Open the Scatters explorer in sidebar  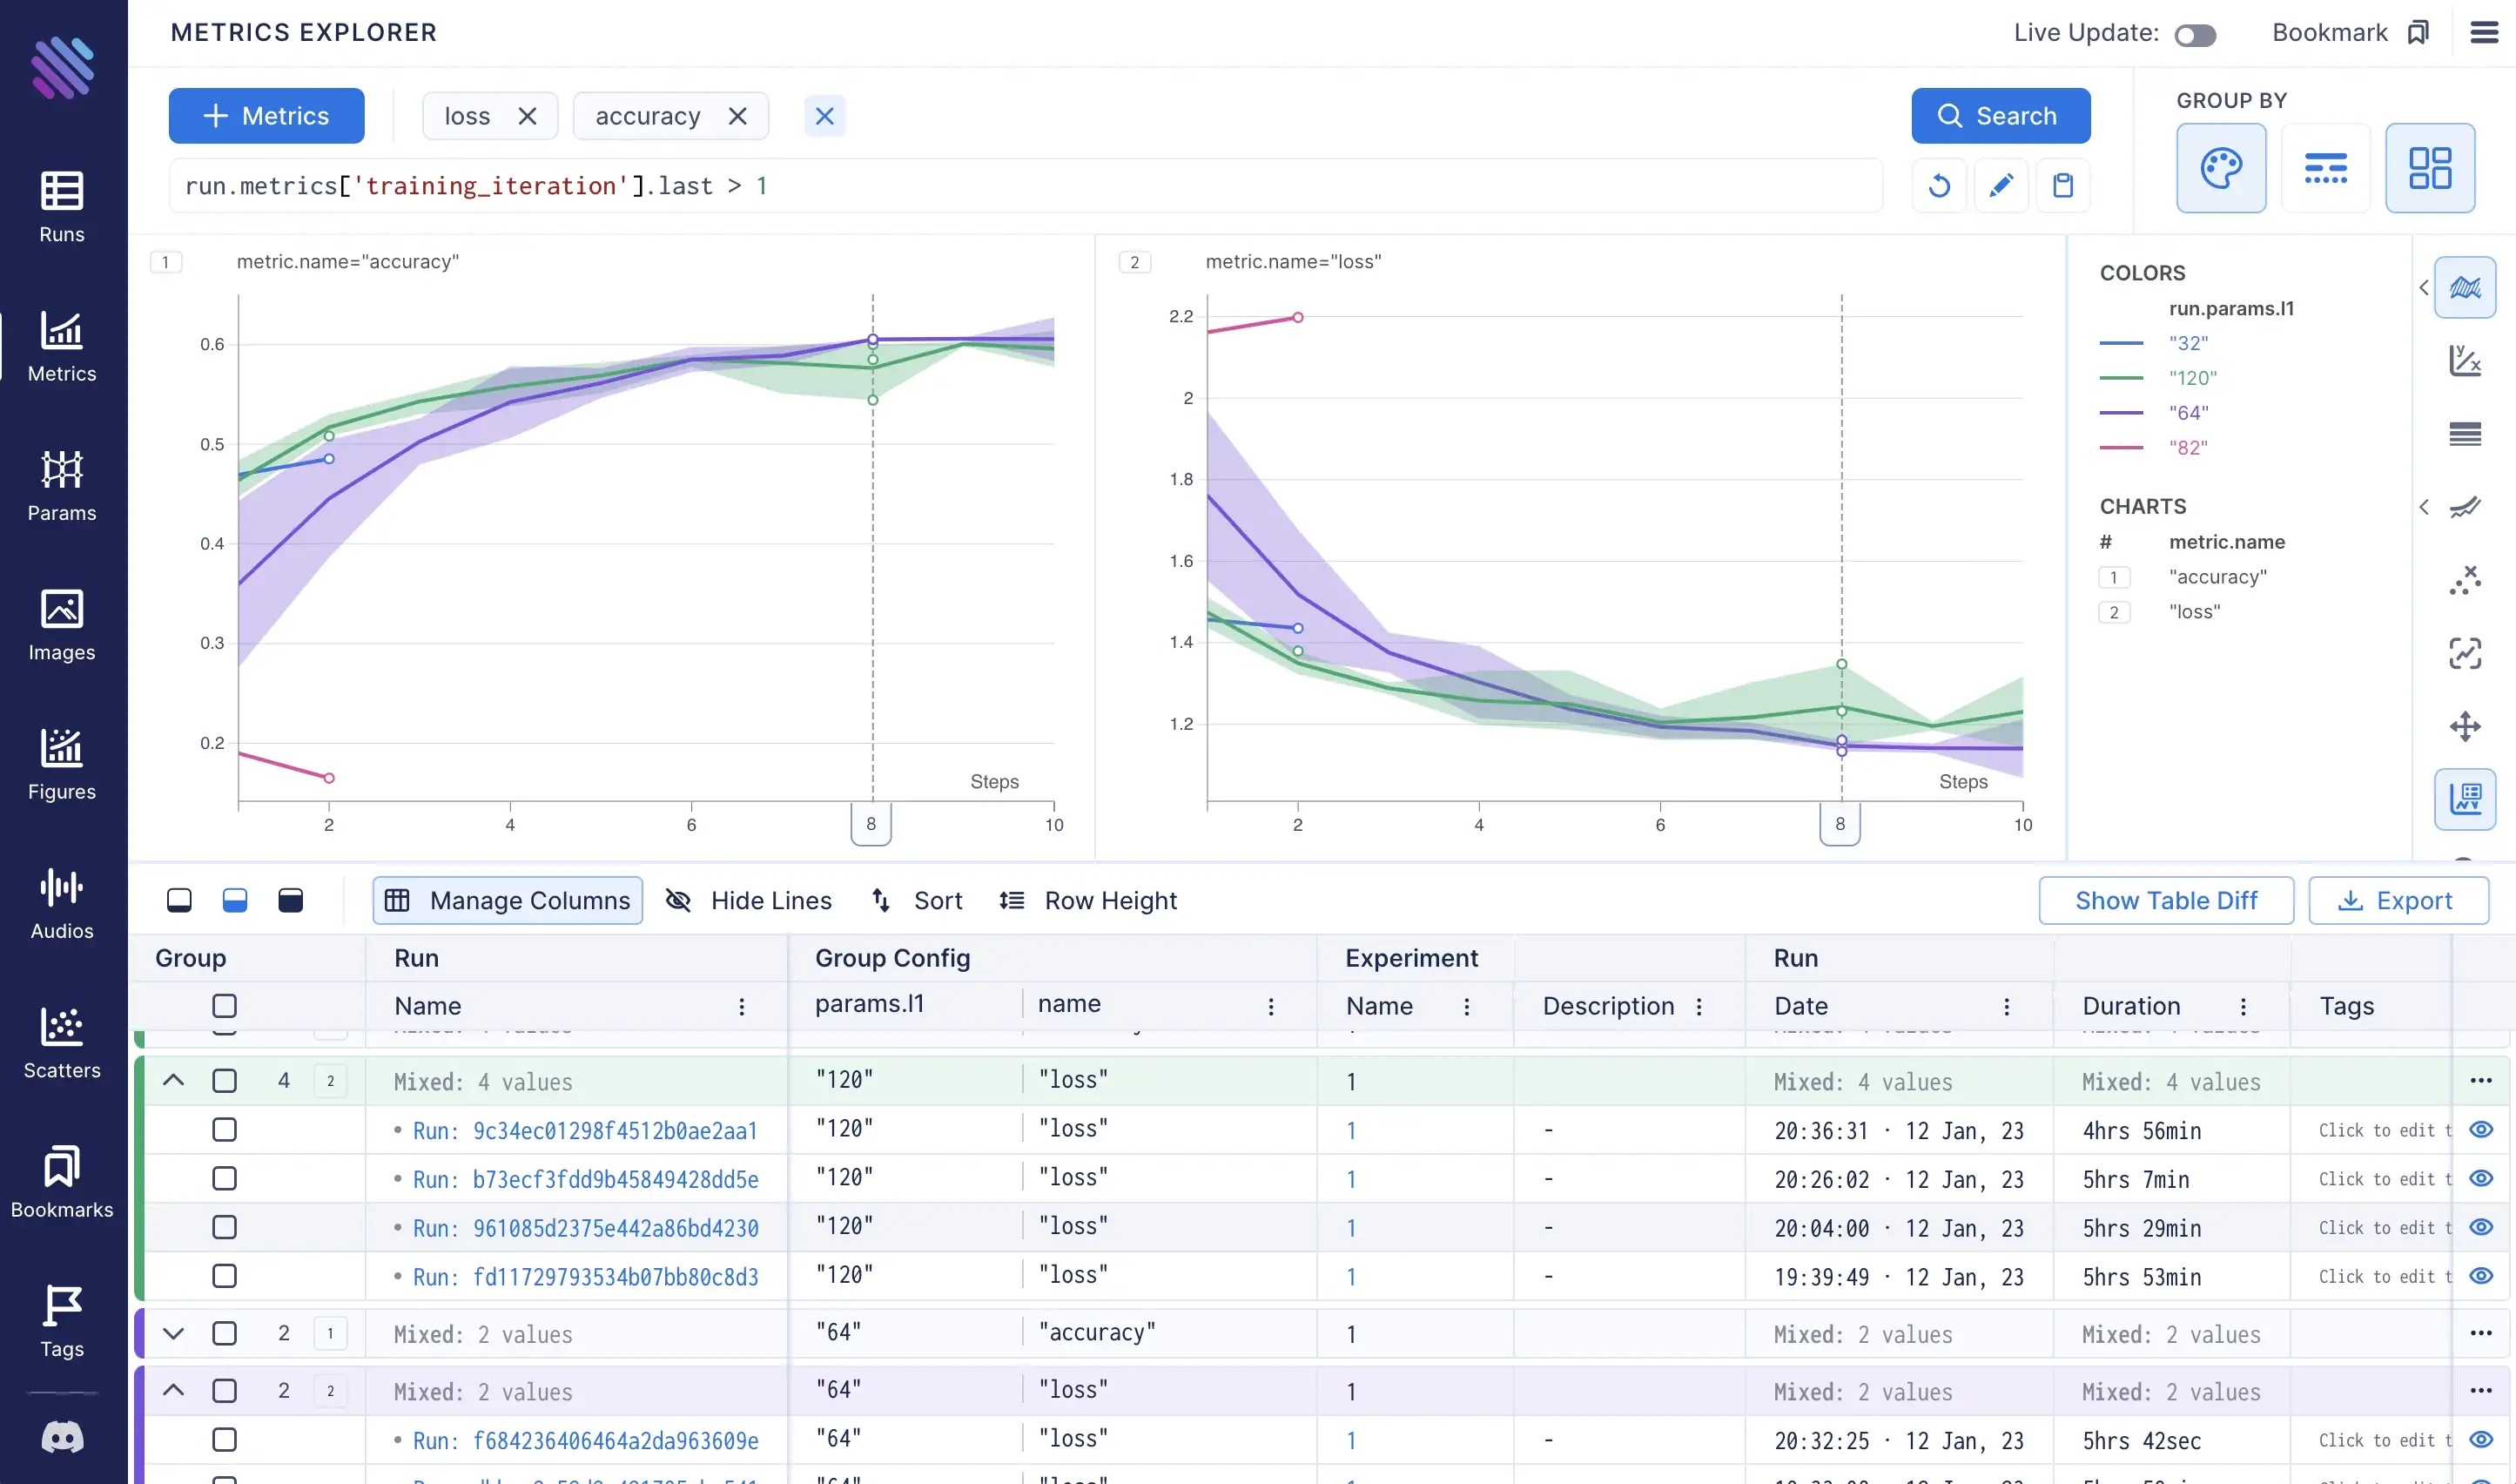point(61,1043)
